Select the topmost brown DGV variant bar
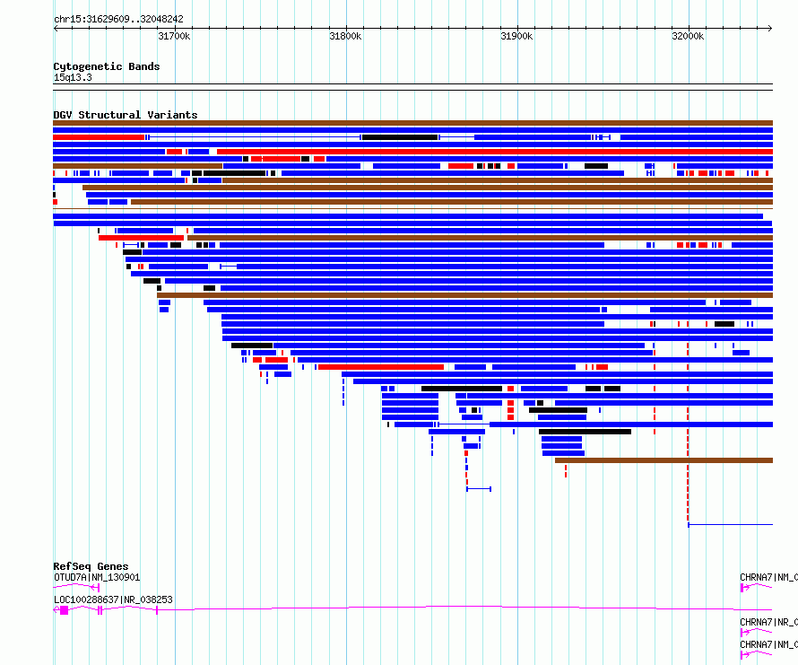798x665 pixels. tap(412, 123)
